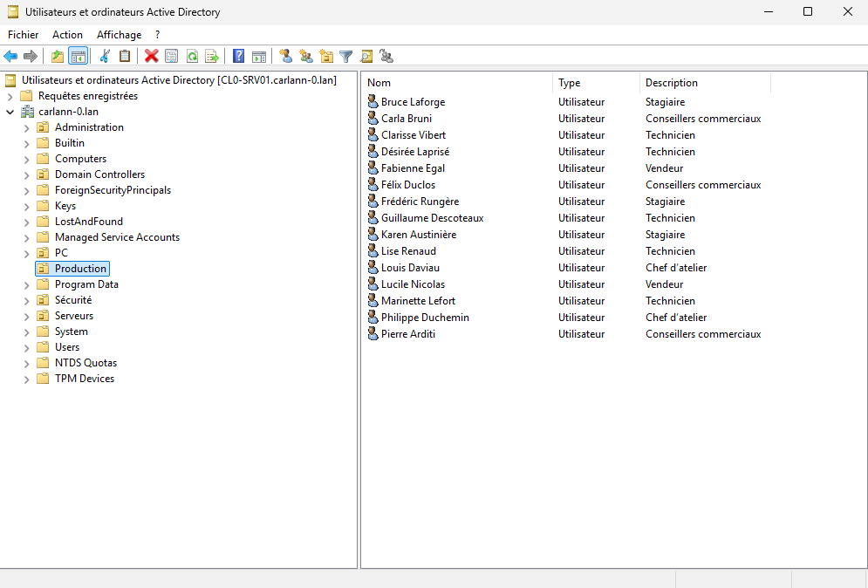Screen dimensions: 868x588
Task: Expand the Requêtes enregistrées node
Action: [x=10, y=96]
